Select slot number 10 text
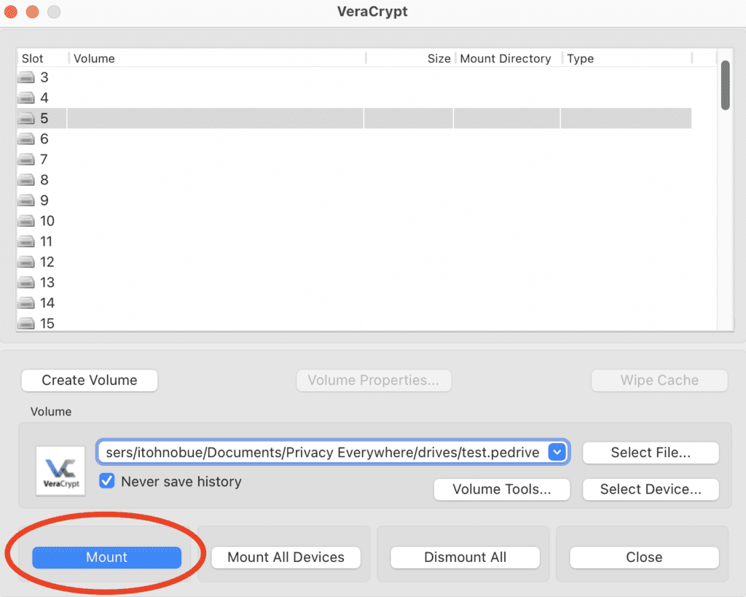746x597 pixels. coord(47,221)
